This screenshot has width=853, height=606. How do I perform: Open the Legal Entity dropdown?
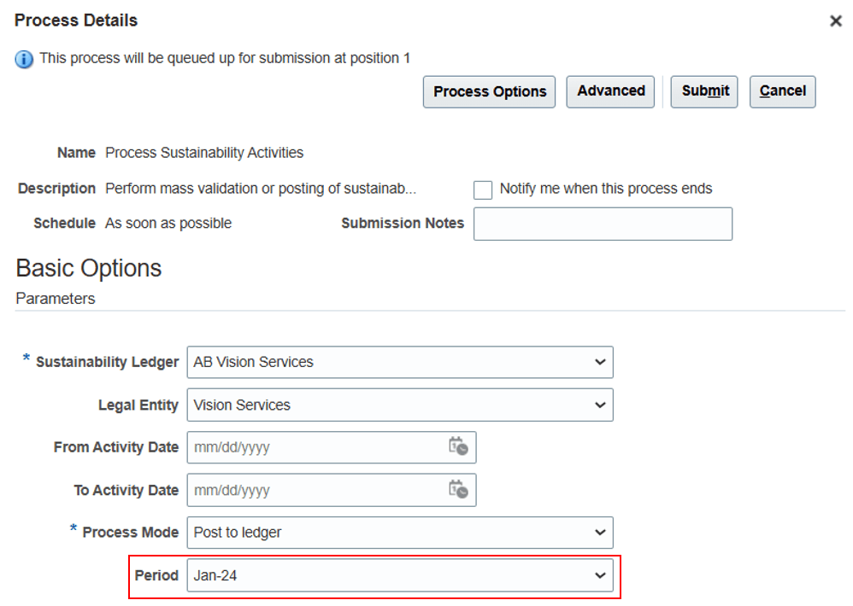click(599, 405)
